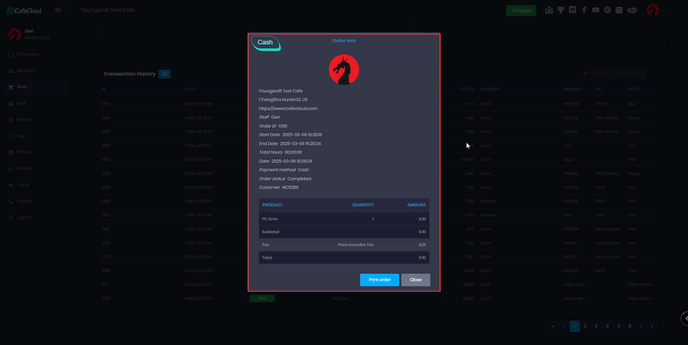Open the trophy icon in the top bar
The height and width of the screenshot is (345, 688).
(x=561, y=10)
